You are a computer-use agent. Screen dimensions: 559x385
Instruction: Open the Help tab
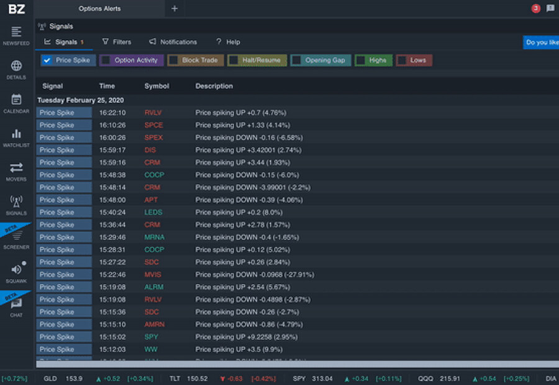(227, 42)
